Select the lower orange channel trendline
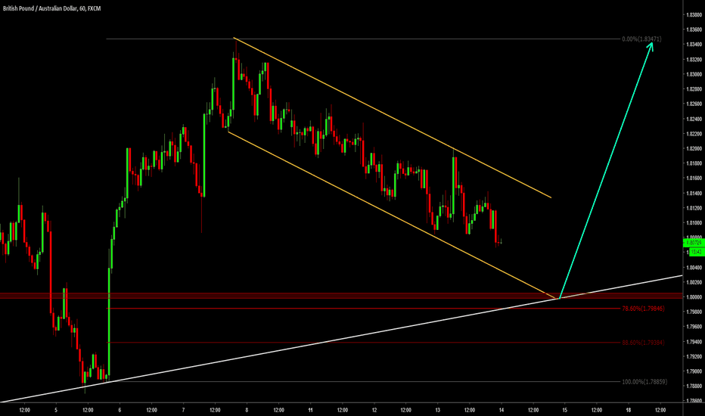The width and height of the screenshot is (705, 416). (x=392, y=215)
